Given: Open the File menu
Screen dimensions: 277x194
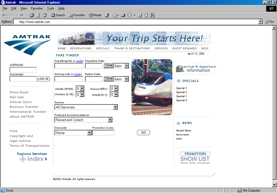Looking at the screenshot, I should coord(5,8).
